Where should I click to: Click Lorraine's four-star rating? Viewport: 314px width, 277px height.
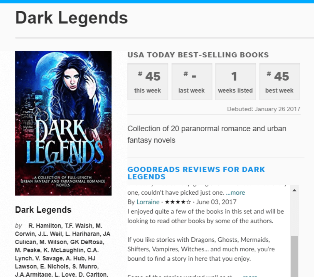click(178, 202)
